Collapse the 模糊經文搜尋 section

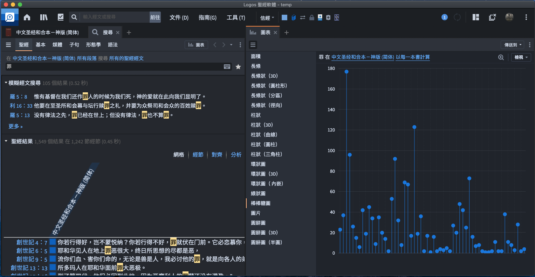tap(6, 83)
